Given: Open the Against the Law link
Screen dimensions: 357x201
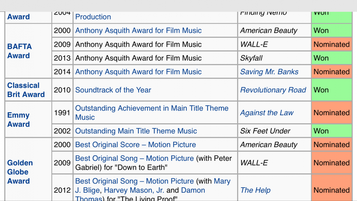Looking at the screenshot, I should (267, 113).
